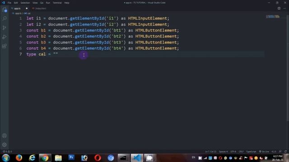Open the Run and Debug view
This screenshot has width=289, height=162.
tap(5, 37)
